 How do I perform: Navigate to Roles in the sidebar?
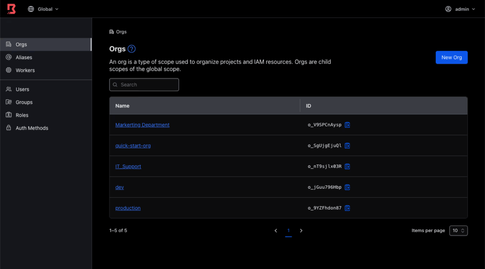coord(22,115)
